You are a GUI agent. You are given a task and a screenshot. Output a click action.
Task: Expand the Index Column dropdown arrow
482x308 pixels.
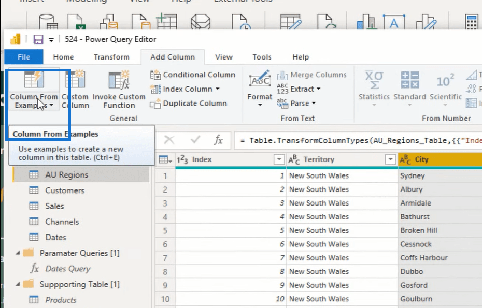coord(218,89)
